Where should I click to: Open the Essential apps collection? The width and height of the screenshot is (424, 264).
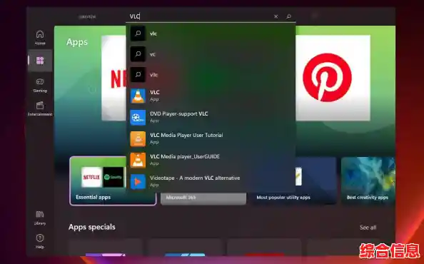tap(113, 181)
